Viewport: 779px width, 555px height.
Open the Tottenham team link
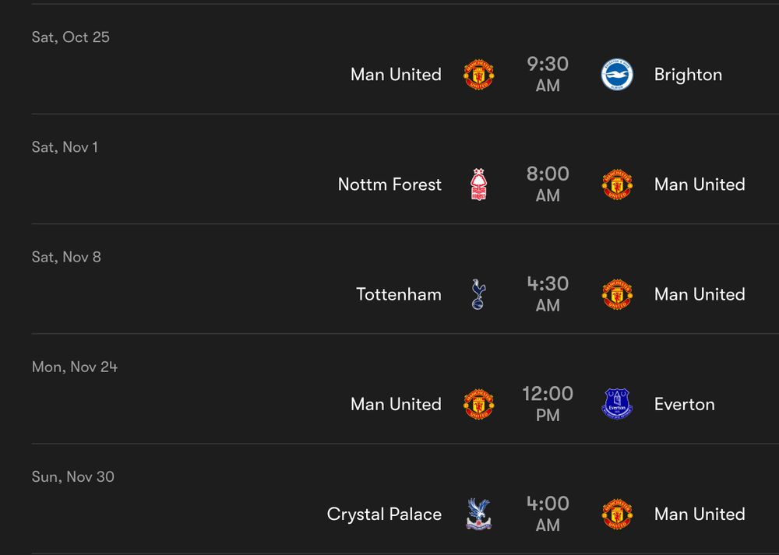coord(398,294)
